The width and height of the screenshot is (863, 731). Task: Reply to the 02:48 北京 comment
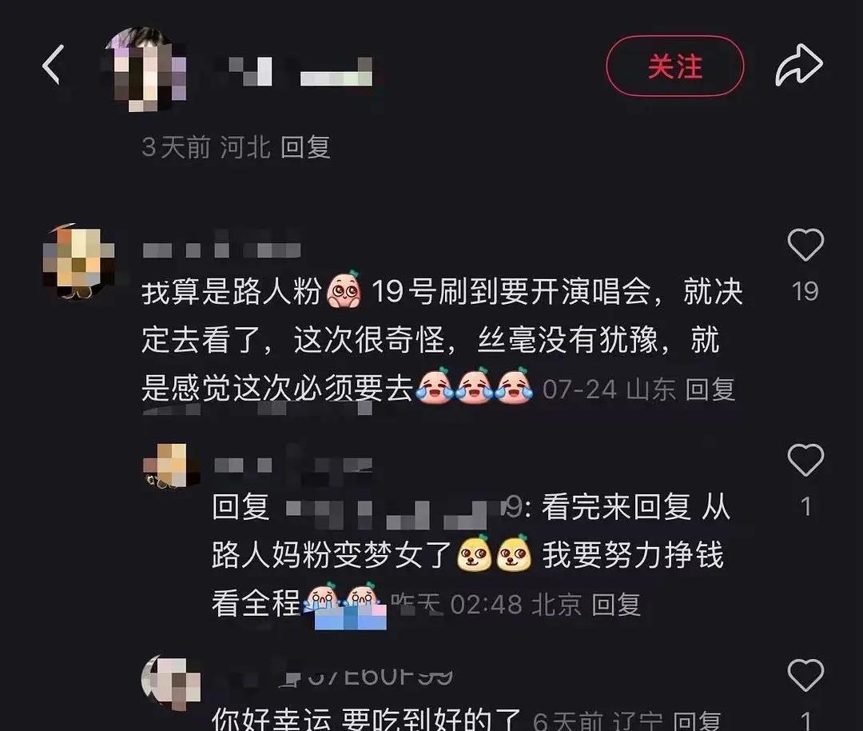point(616,605)
